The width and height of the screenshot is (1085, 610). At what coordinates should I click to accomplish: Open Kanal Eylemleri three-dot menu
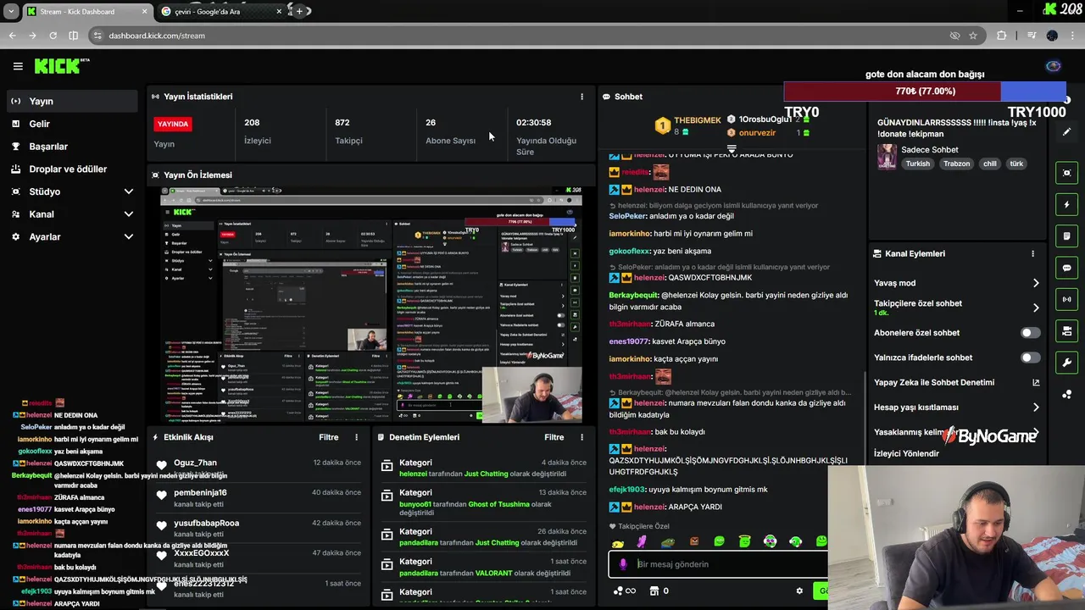[1032, 253]
